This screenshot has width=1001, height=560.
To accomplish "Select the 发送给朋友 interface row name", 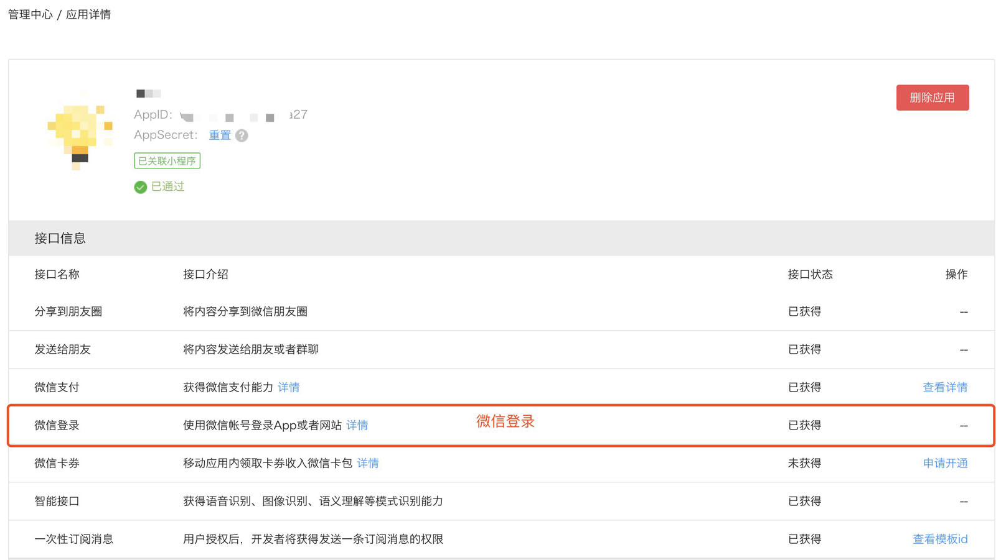I will tap(63, 349).
